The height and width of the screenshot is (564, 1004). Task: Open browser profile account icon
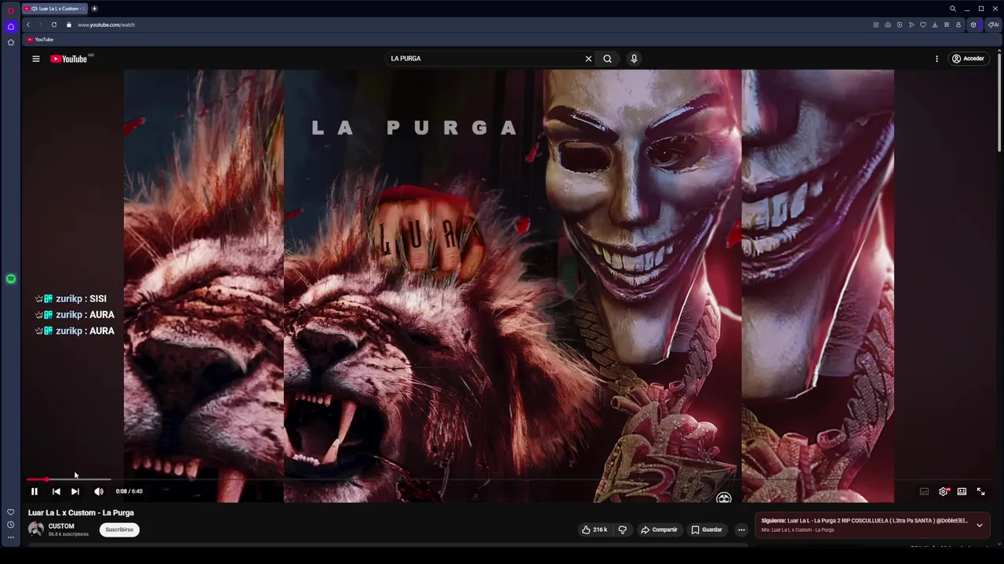[x=959, y=25]
